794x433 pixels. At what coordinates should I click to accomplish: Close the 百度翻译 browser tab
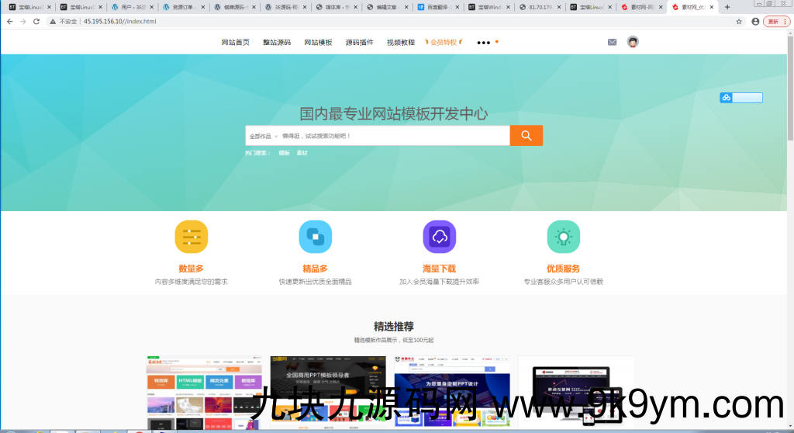pos(457,7)
